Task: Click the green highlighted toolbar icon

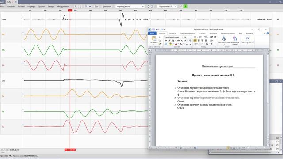Action: (x=185, y=7)
